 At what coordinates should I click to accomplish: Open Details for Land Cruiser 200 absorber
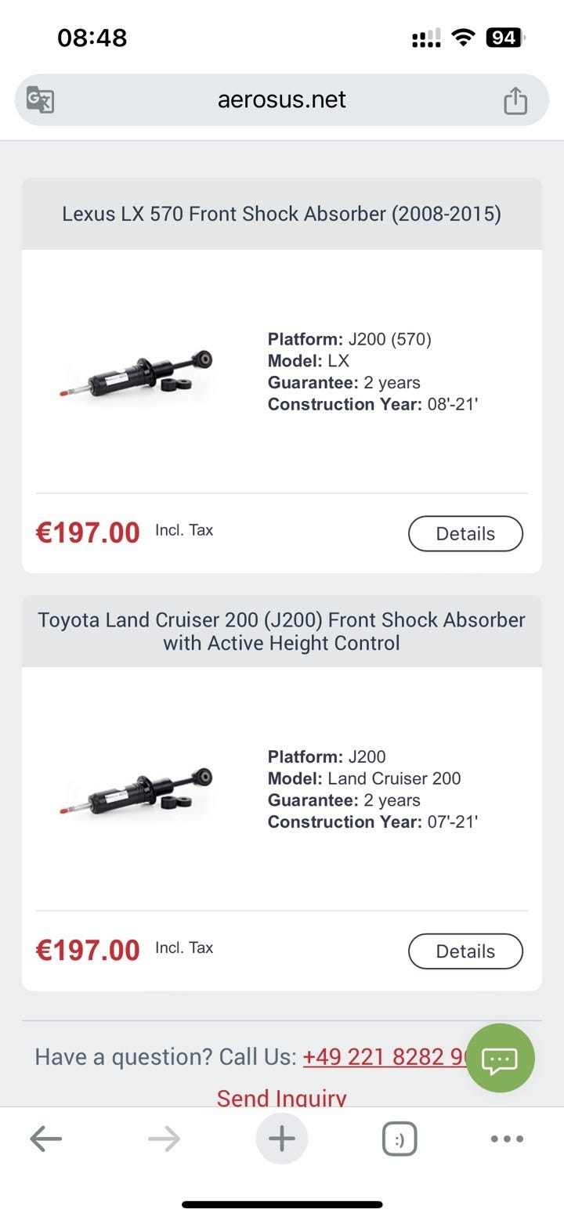pos(465,951)
